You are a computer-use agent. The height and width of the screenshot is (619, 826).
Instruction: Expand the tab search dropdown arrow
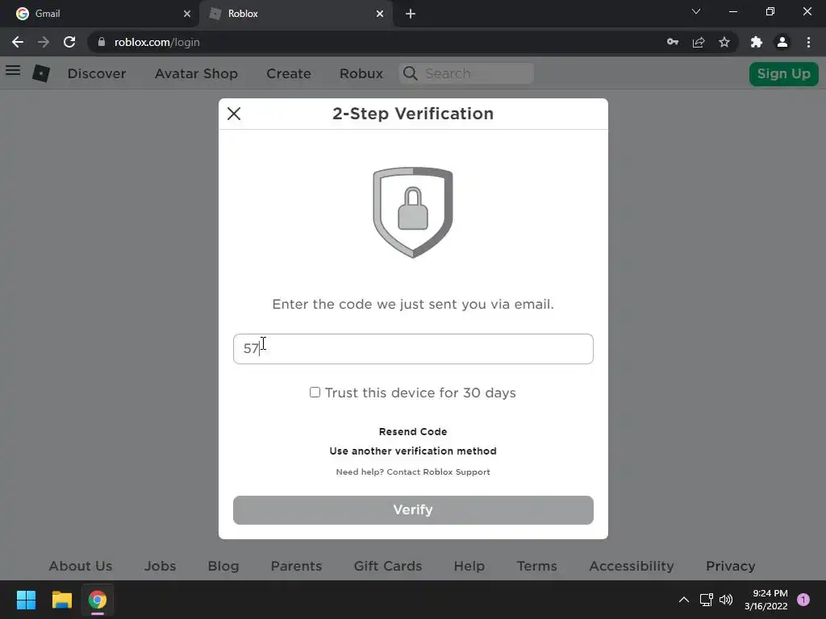click(x=696, y=11)
